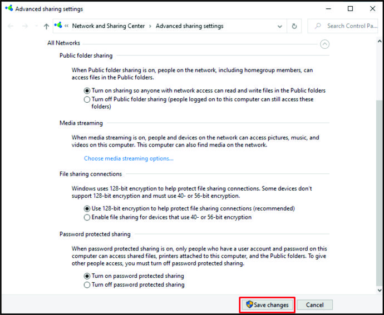Select Use 128-bit encryption option
Image resolution: width=384 pixels, height=315 pixels.
(x=189, y=209)
